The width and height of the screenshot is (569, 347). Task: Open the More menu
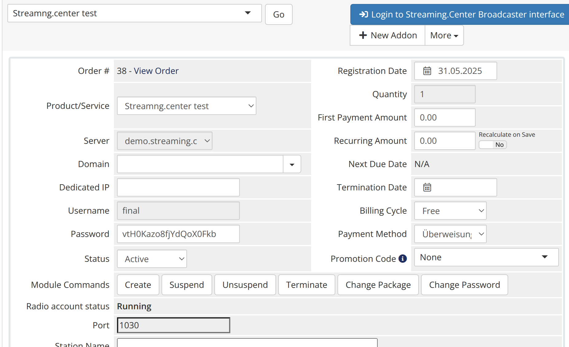coord(444,36)
